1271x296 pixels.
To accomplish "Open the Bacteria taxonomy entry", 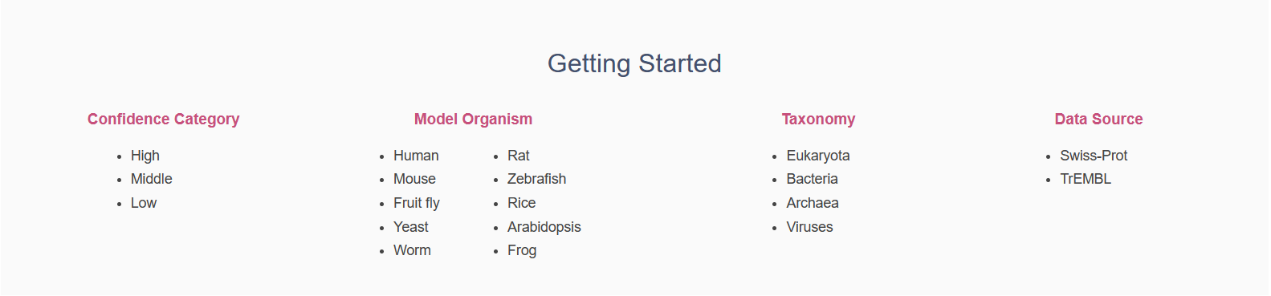I will [x=813, y=179].
